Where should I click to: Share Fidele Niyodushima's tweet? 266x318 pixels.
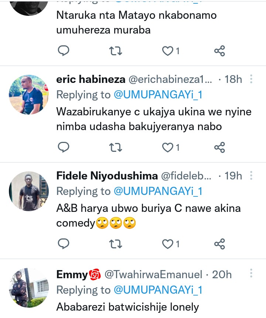(x=219, y=244)
